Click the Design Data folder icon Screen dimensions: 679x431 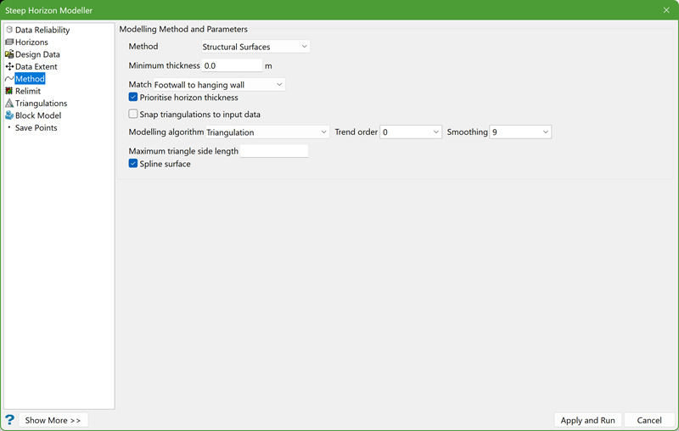click(9, 54)
